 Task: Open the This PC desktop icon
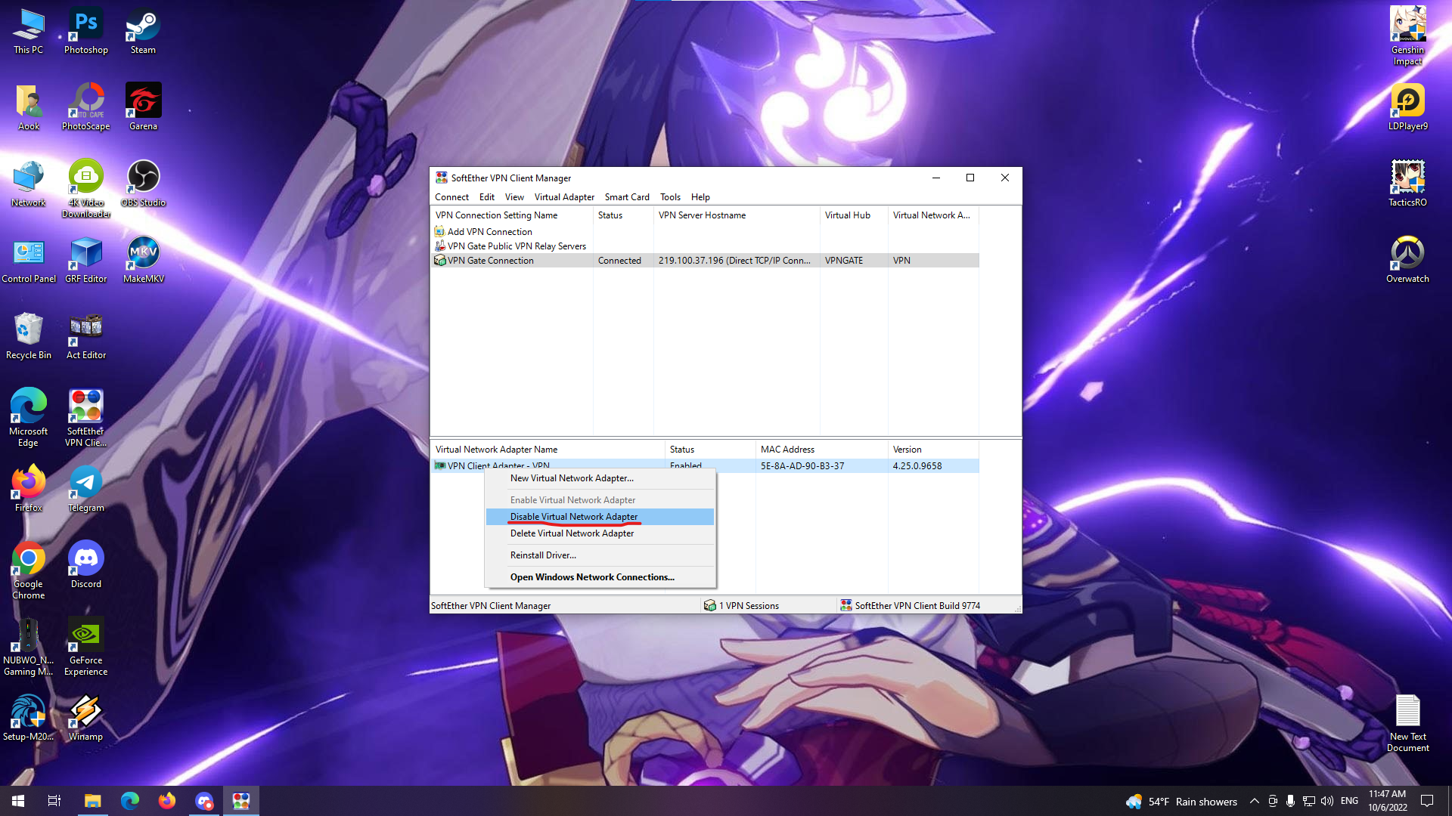(x=29, y=31)
